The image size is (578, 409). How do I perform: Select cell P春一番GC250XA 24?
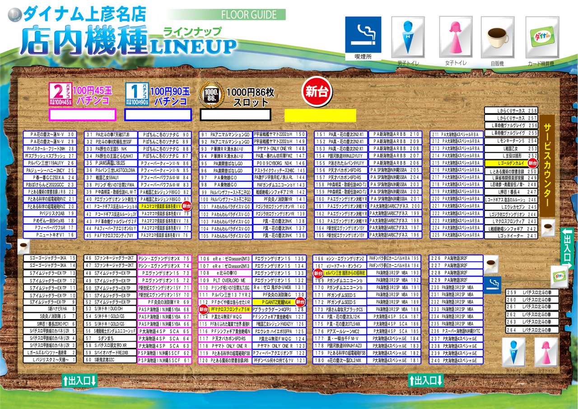tap(50, 178)
